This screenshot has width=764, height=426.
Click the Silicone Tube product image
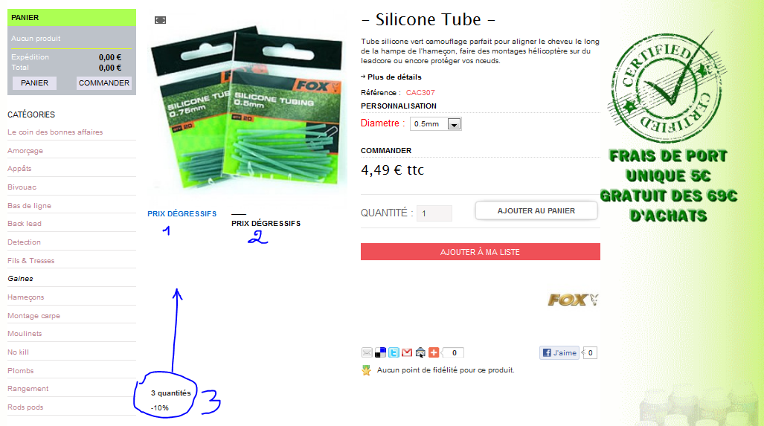[x=248, y=109]
